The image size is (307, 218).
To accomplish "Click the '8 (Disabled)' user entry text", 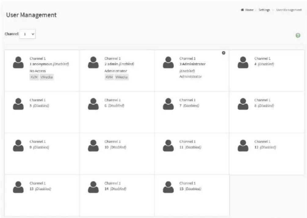I will tap(264, 106).
